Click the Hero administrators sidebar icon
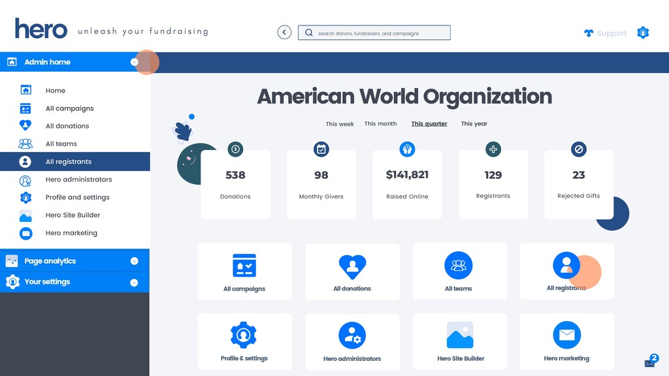Screen dimensions: 669x376 point(25,181)
